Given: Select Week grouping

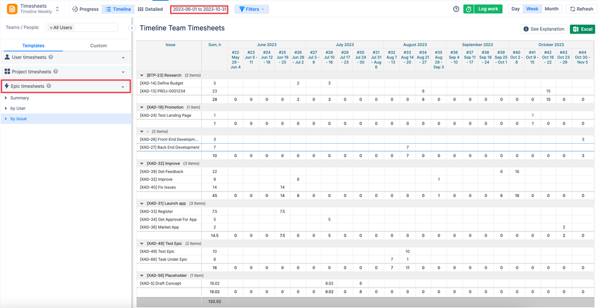Looking at the screenshot, I should (x=532, y=9).
